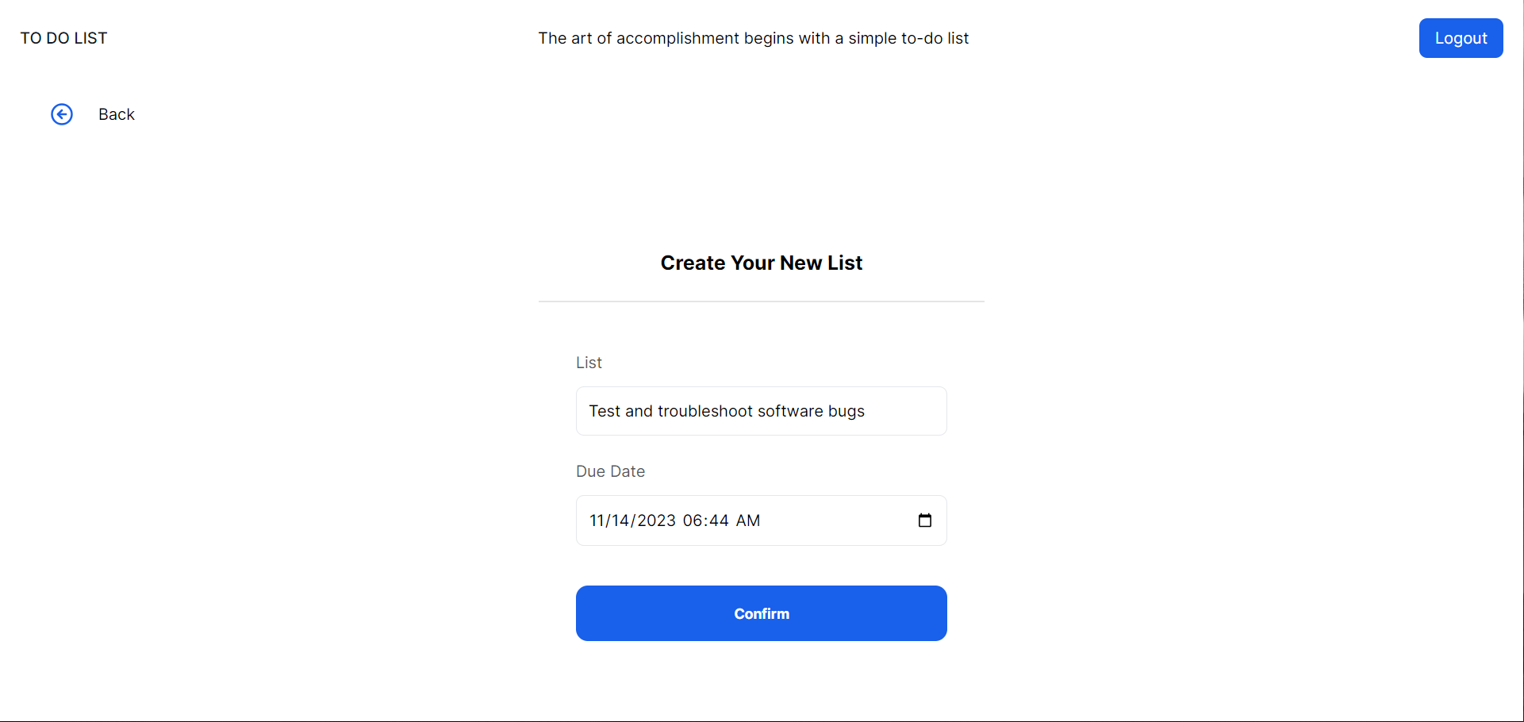The image size is (1524, 722).
Task: Click the TO DO LIST logo text
Action: point(63,38)
